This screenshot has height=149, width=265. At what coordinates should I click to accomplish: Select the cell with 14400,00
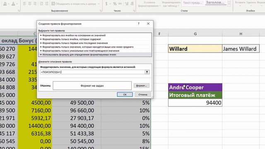[35, 126]
